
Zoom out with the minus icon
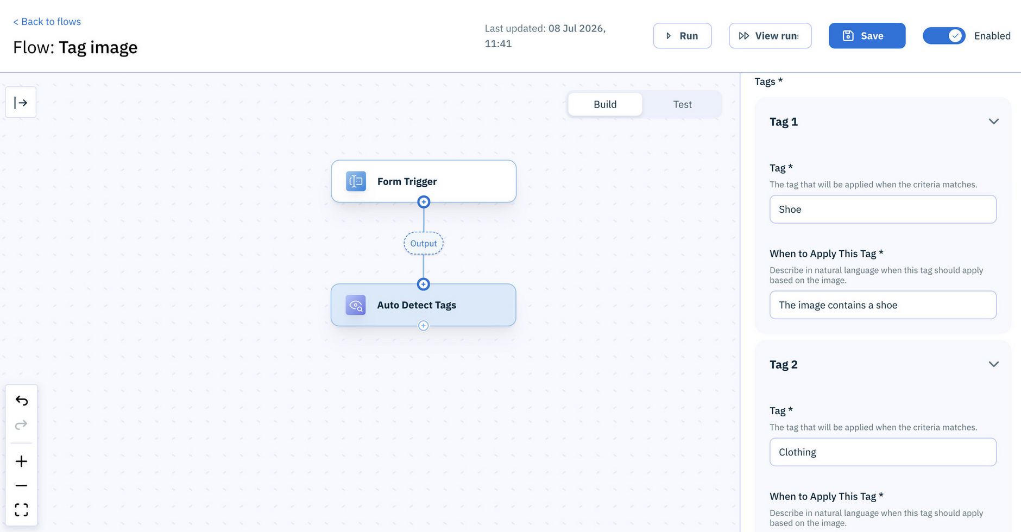[x=21, y=485]
